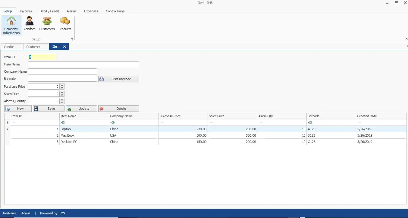The image size is (408, 218).
Task: Switch to the Invoices ribbon tab
Action: (x=26, y=11)
